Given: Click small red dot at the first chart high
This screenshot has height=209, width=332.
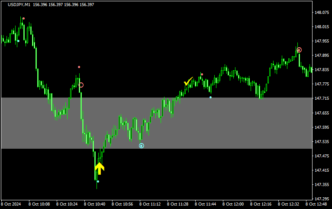Looking at the screenshot, I should 23,19.
